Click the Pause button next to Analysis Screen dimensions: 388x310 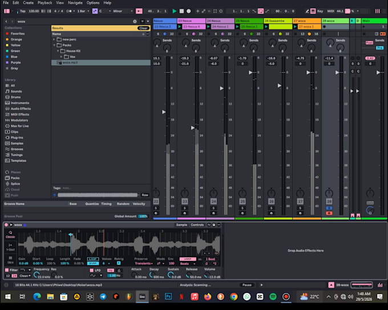pyautogui.click(x=246, y=285)
